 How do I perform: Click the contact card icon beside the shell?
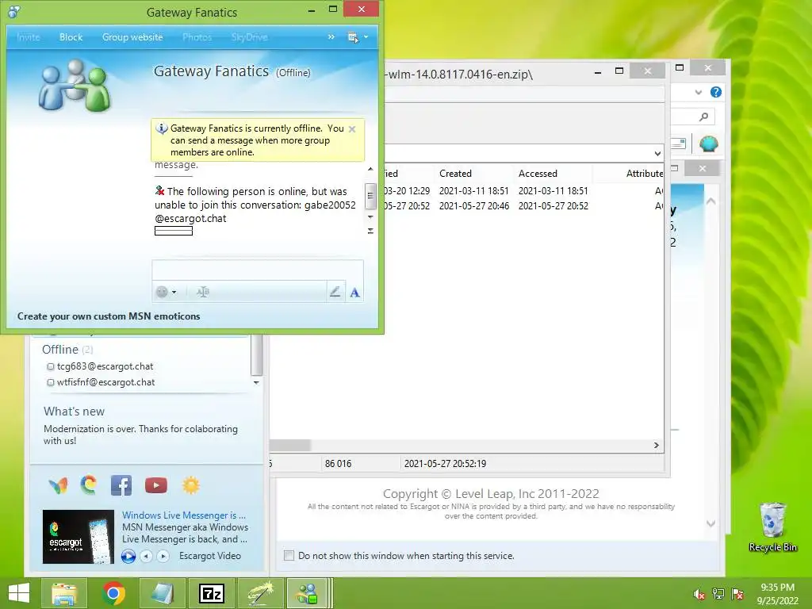point(679,144)
